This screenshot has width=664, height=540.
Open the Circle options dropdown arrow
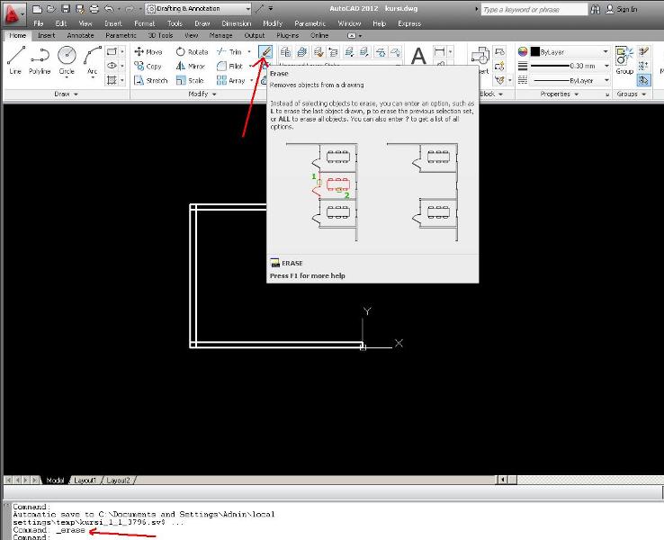point(67,77)
